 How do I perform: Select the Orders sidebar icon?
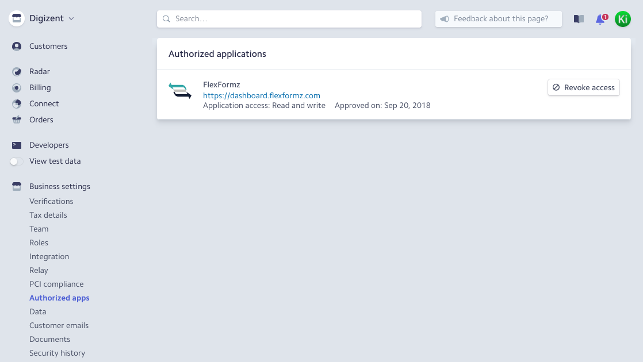click(17, 120)
